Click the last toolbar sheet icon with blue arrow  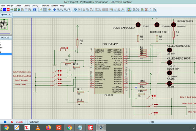[154, 10]
